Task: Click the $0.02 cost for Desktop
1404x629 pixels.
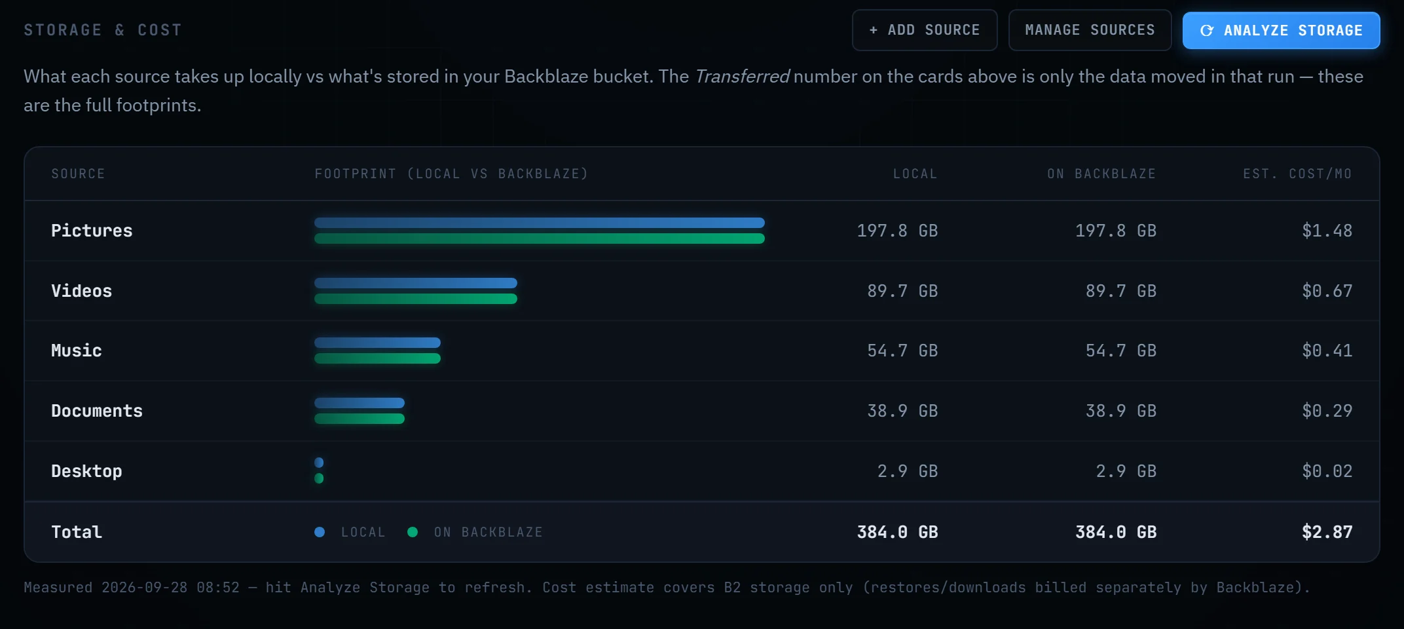Action: [1327, 471]
